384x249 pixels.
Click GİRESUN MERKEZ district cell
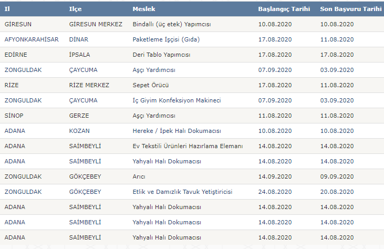96,24
